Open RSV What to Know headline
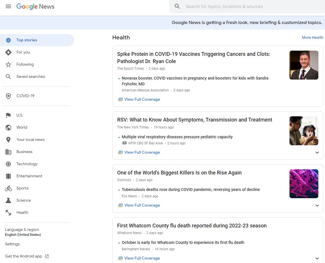Viewport: 325px width, 263px height. pos(195,120)
